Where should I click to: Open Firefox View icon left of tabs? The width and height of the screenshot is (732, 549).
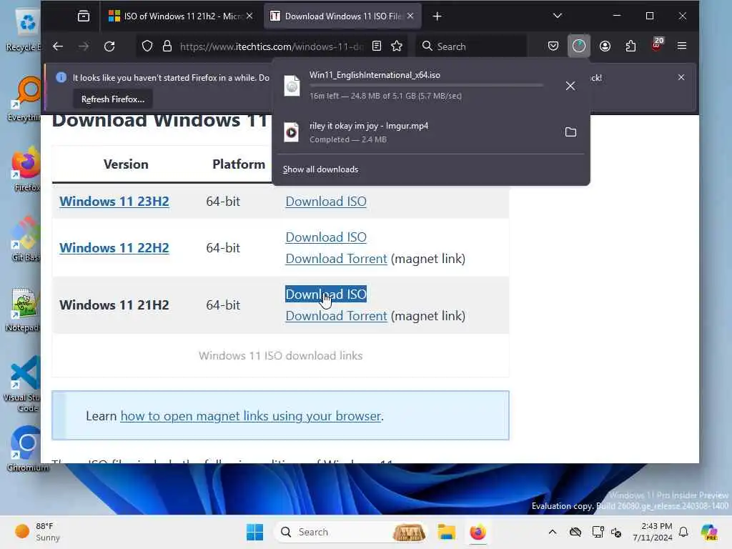pos(84,16)
